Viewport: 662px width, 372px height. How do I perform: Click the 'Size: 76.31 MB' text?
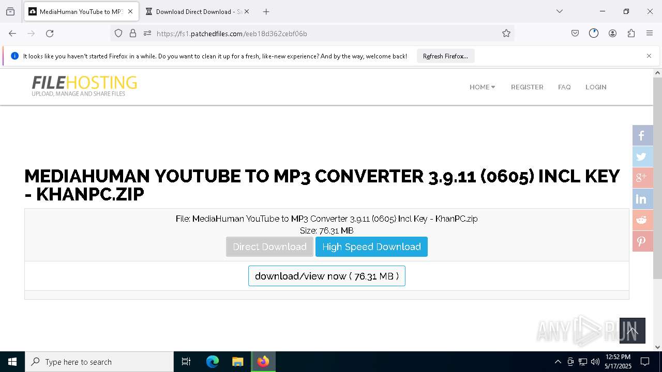tap(327, 230)
